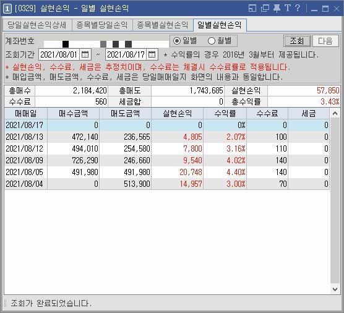Click the 726,290 buy amount cell

pyautogui.click(x=73, y=160)
